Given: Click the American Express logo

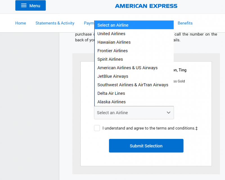Looking at the screenshot, I should [146, 6].
